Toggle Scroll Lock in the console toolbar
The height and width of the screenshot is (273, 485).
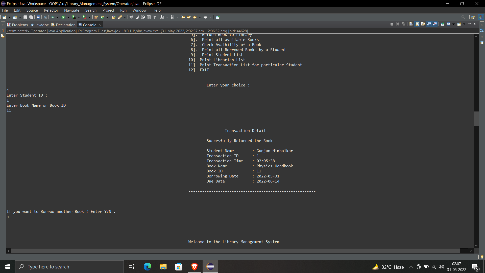point(417,24)
